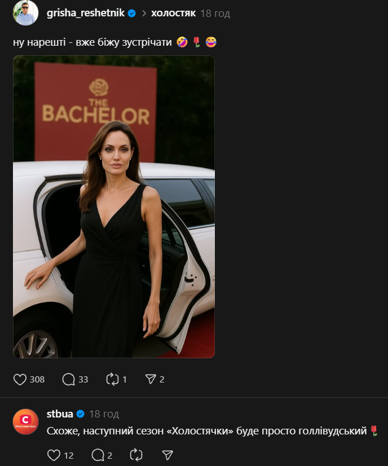
Task: Like the stbua reply with its heart icon
Action: point(54,455)
